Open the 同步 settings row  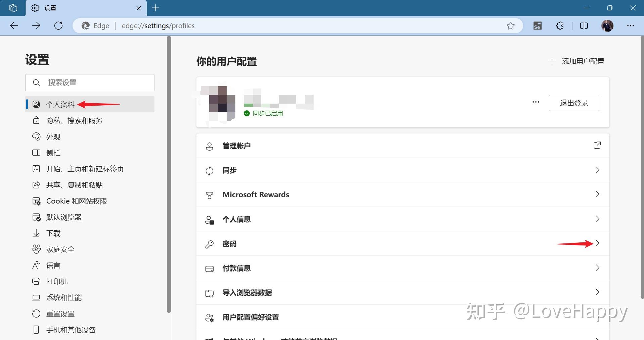pyautogui.click(x=403, y=170)
